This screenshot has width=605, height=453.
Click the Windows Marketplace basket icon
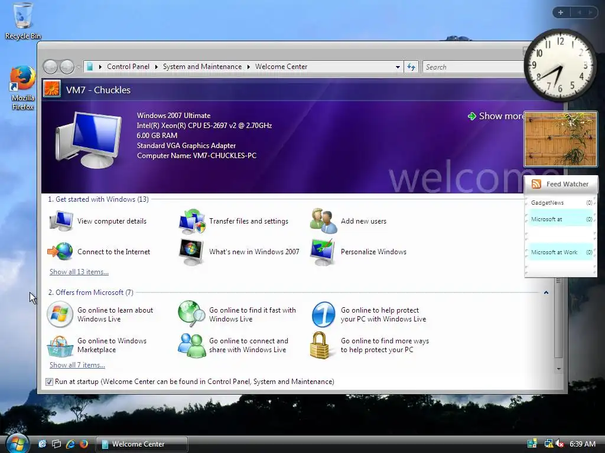coord(60,346)
